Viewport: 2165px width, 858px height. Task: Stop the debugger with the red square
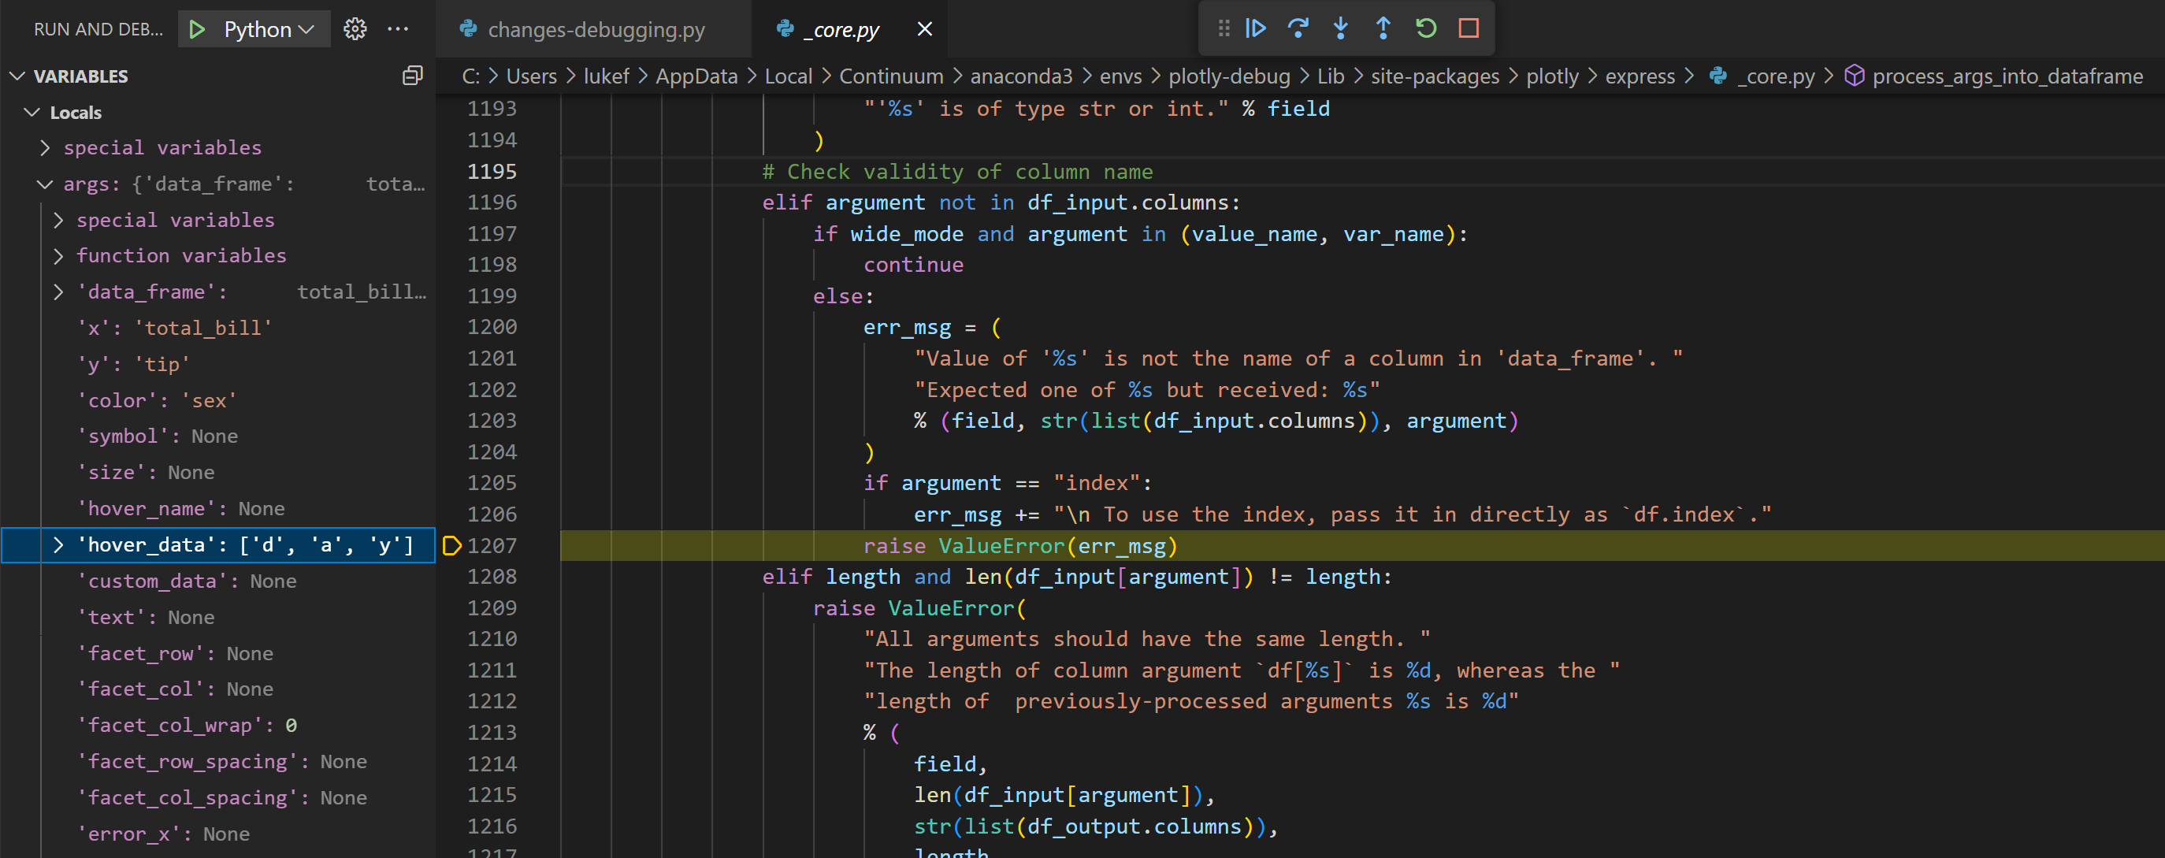click(1469, 28)
